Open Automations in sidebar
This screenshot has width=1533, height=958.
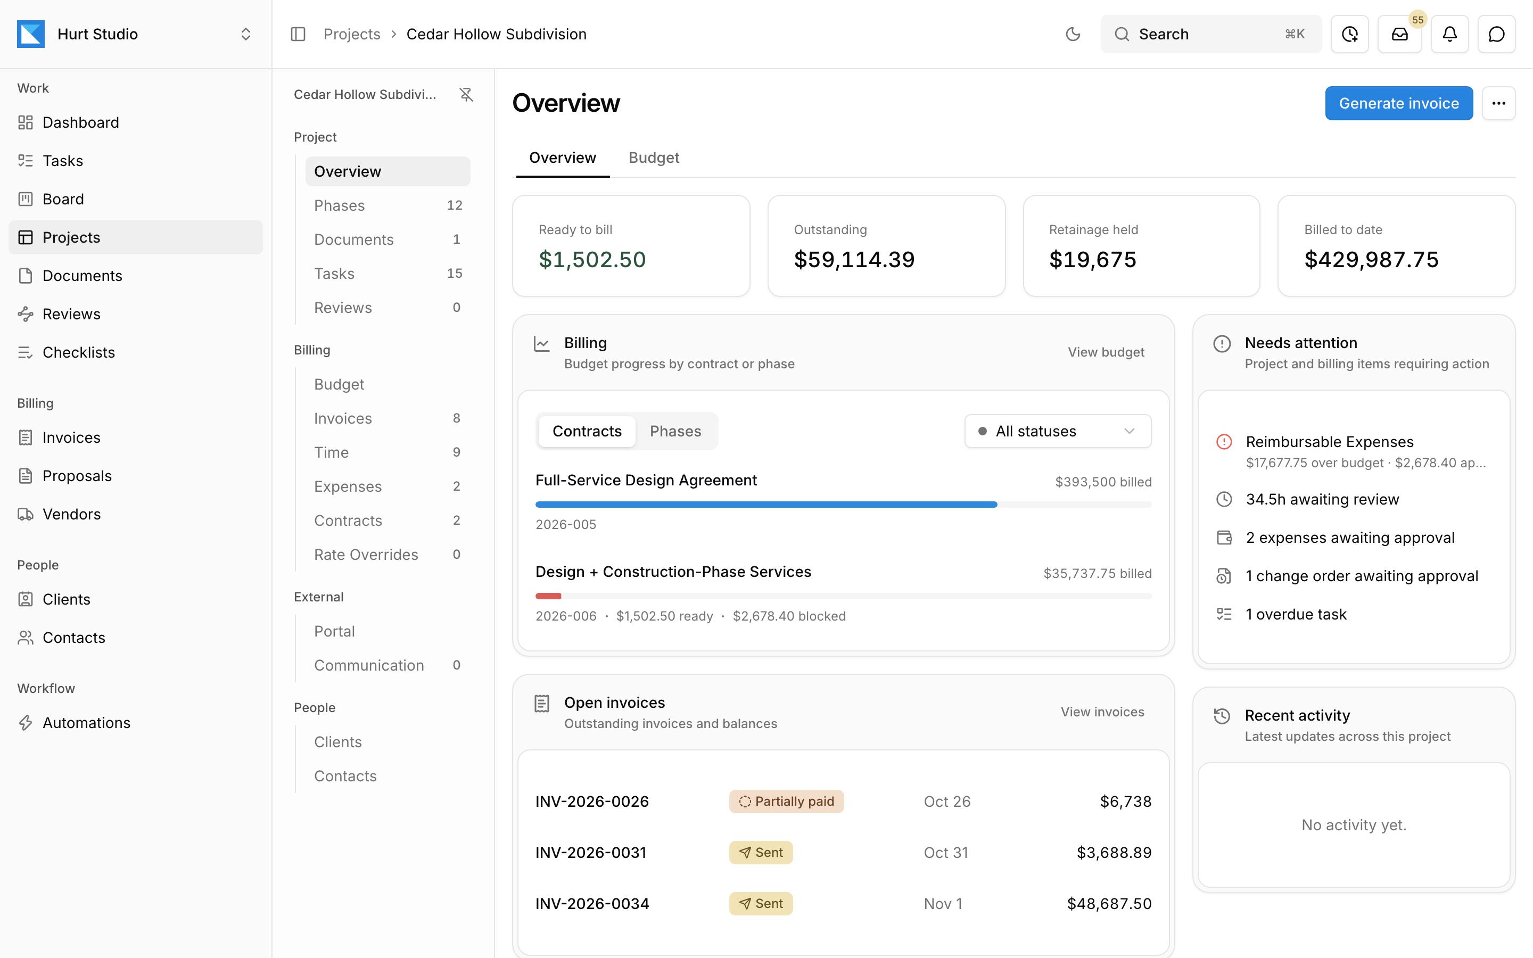coord(136,723)
